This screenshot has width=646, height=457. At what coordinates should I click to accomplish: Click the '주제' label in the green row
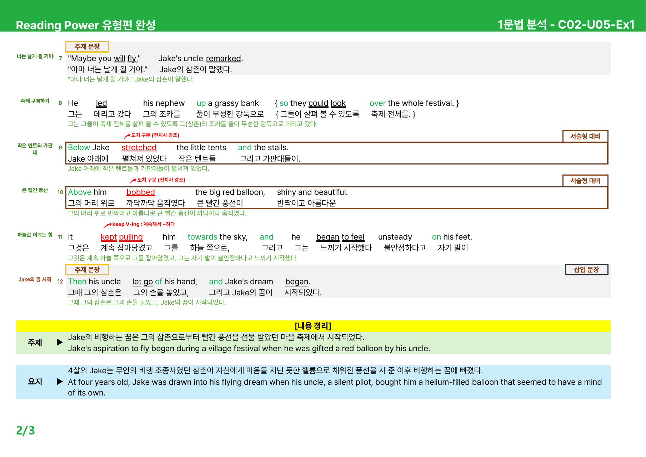point(35,343)
